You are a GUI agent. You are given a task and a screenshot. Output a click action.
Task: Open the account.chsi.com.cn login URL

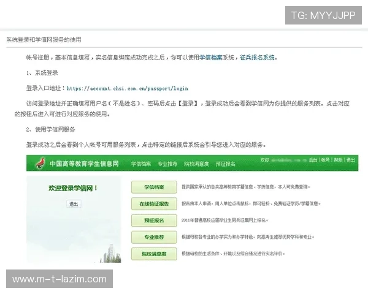(x=127, y=88)
